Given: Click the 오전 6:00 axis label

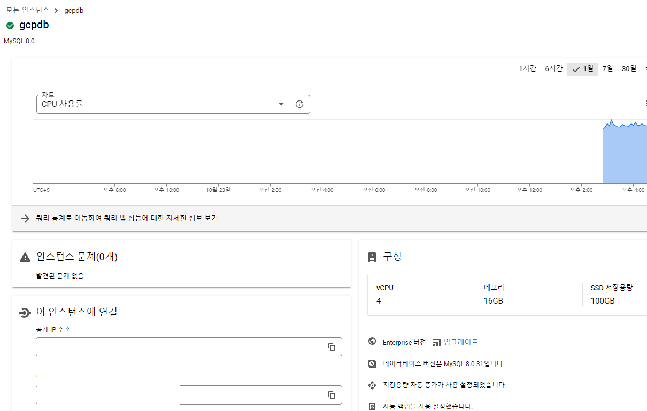Looking at the screenshot, I should 374,190.
